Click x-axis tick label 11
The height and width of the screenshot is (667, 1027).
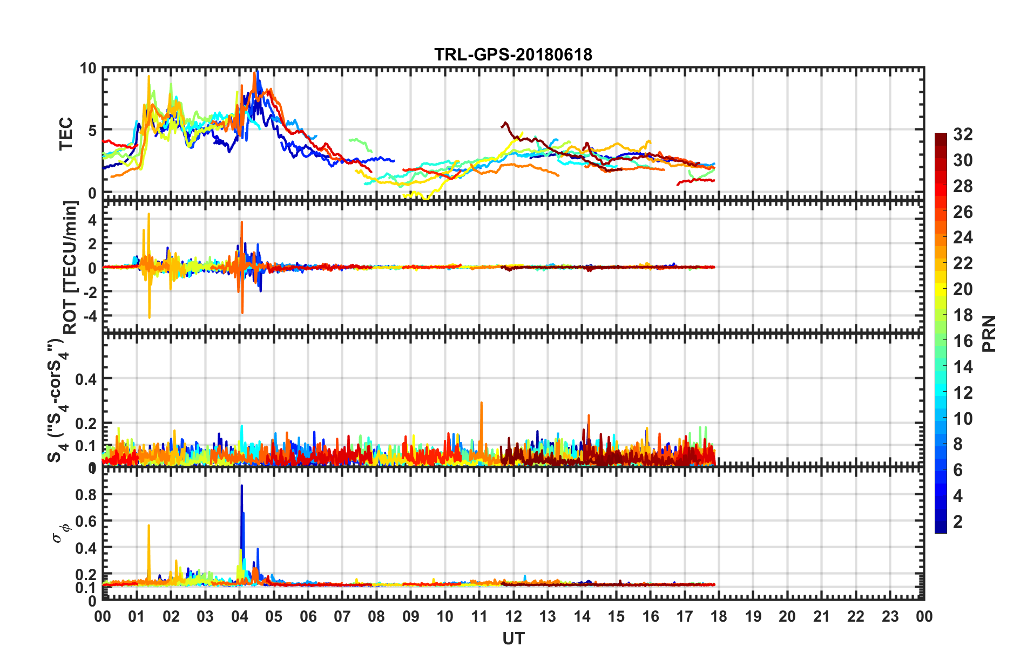[x=479, y=616]
